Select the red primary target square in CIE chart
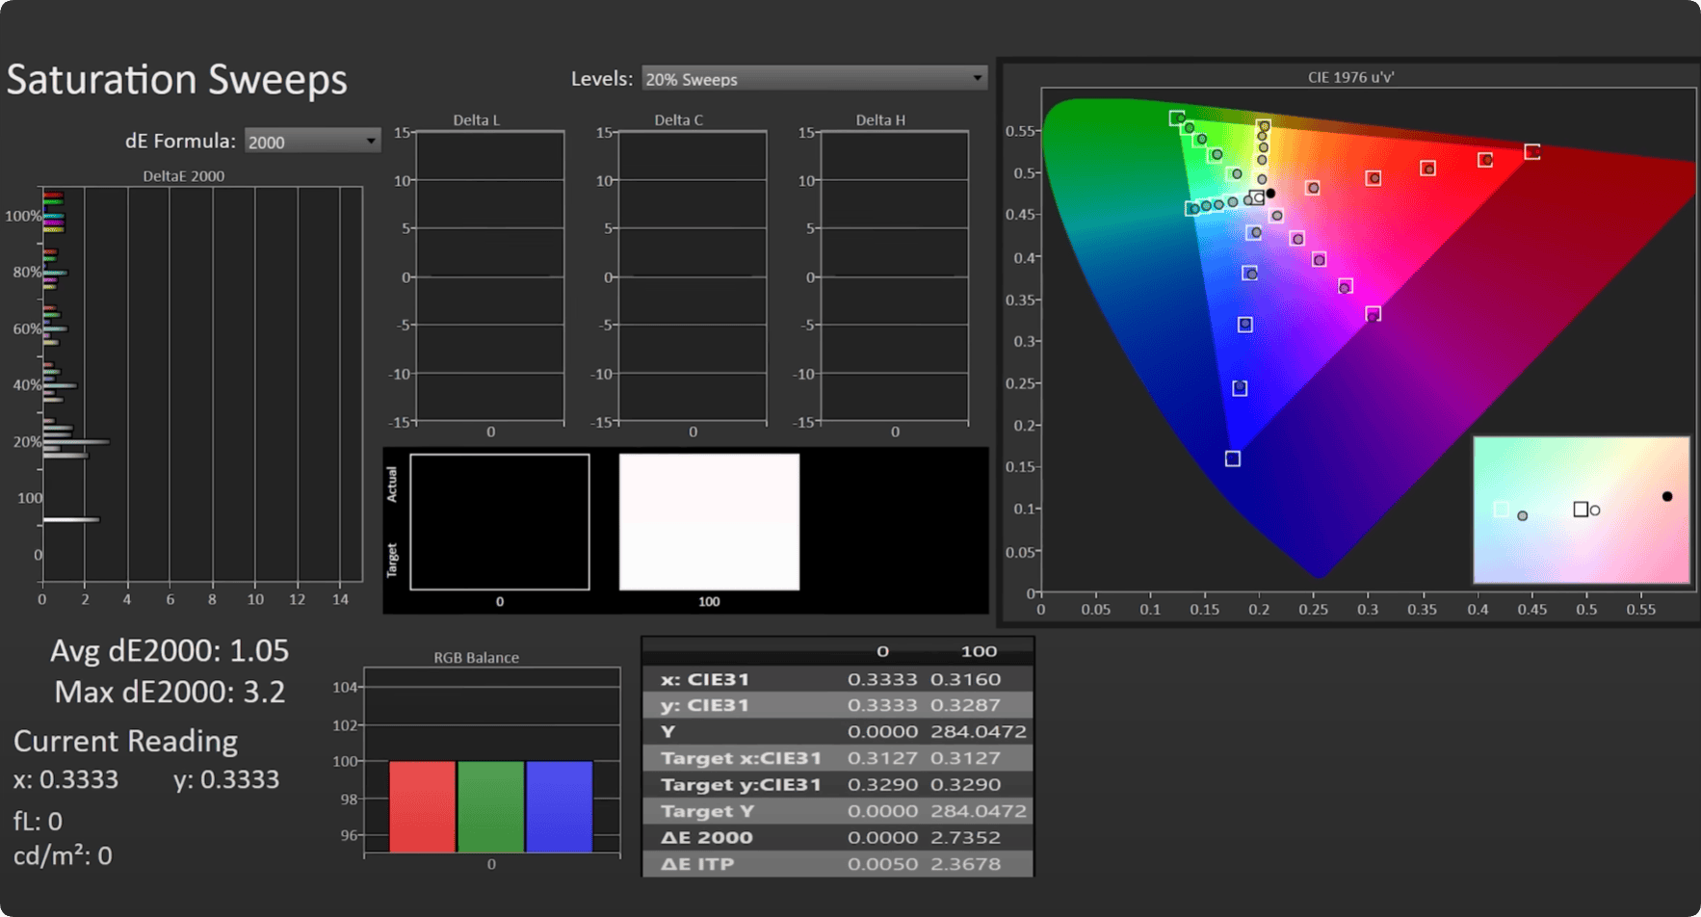Image resolution: width=1701 pixels, height=917 pixels. pyautogui.click(x=1531, y=152)
